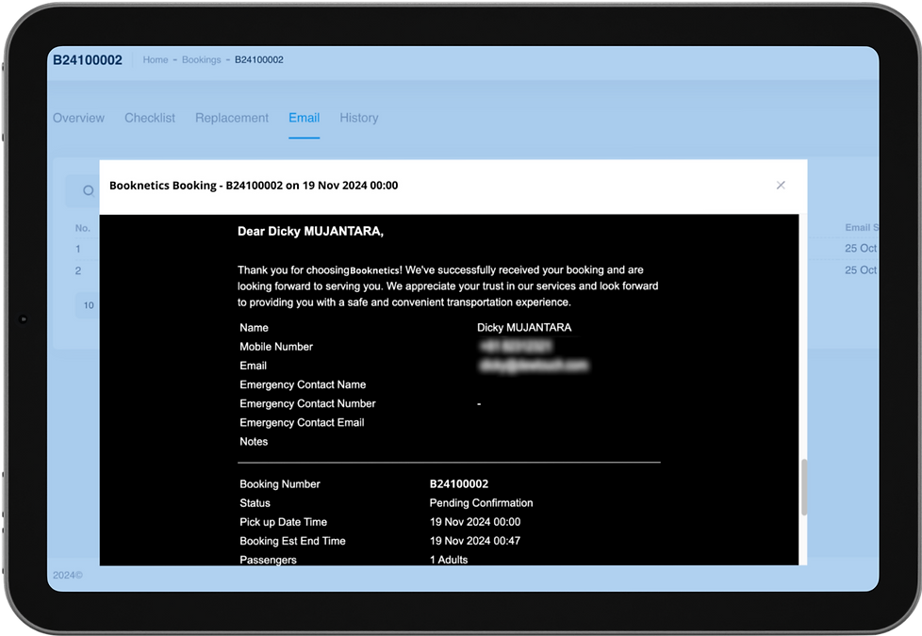Select the Email tab

[304, 118]
